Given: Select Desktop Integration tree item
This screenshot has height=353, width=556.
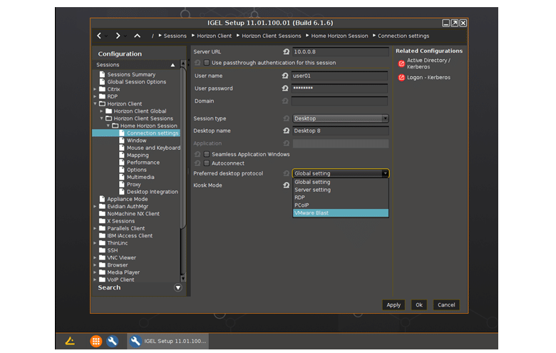Looking at the screenshot, I should point(153,192).
